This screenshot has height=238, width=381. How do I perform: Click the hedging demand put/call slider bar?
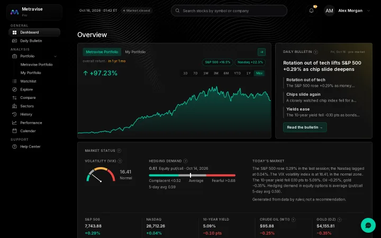[x=192, y=175]
